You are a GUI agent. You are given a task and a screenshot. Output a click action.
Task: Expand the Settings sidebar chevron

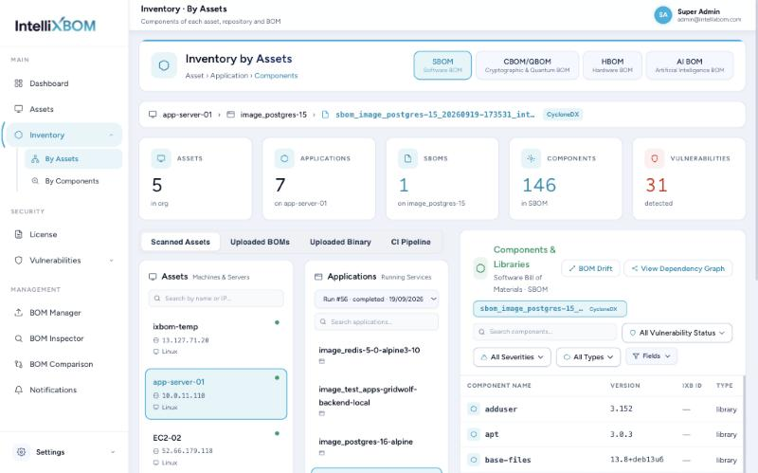113,452
